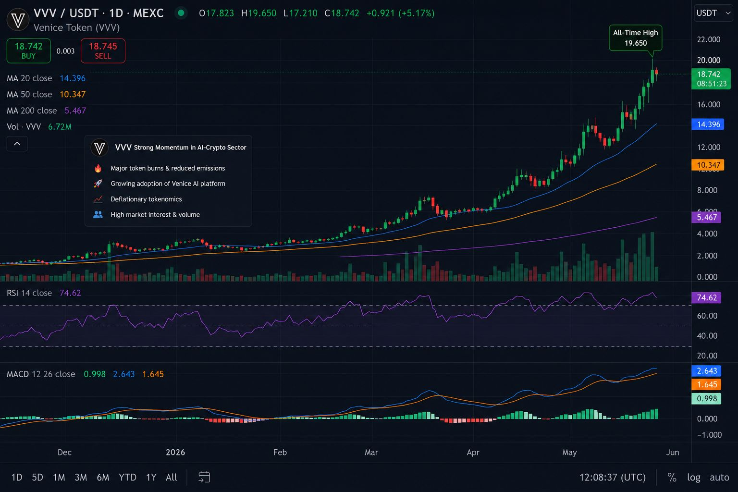Click the +0.921 (+5.17%) change value
The image size is (738, 492).
pos(400,13)
